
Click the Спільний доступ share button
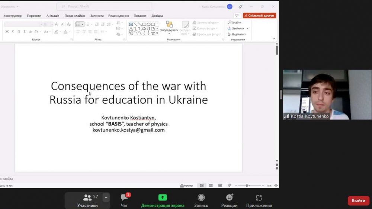point(259,16)
